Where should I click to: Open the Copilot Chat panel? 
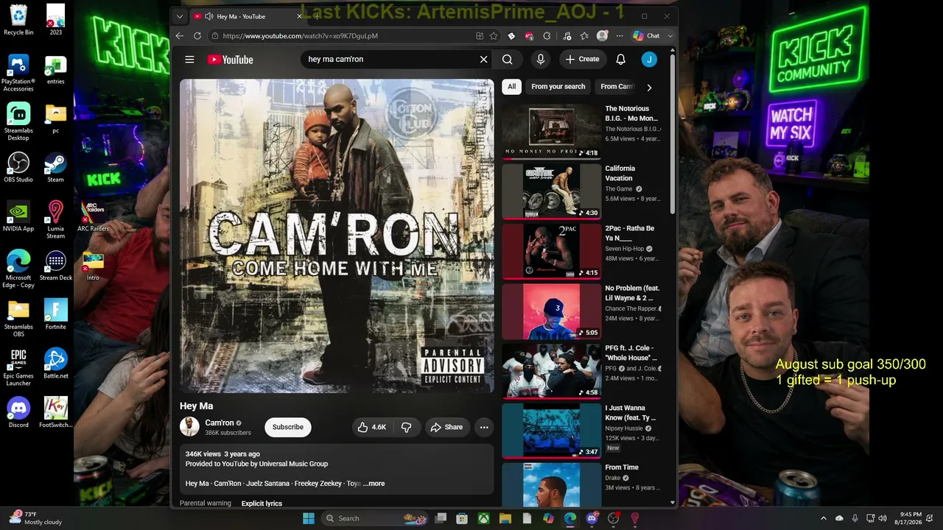point(647,35)
